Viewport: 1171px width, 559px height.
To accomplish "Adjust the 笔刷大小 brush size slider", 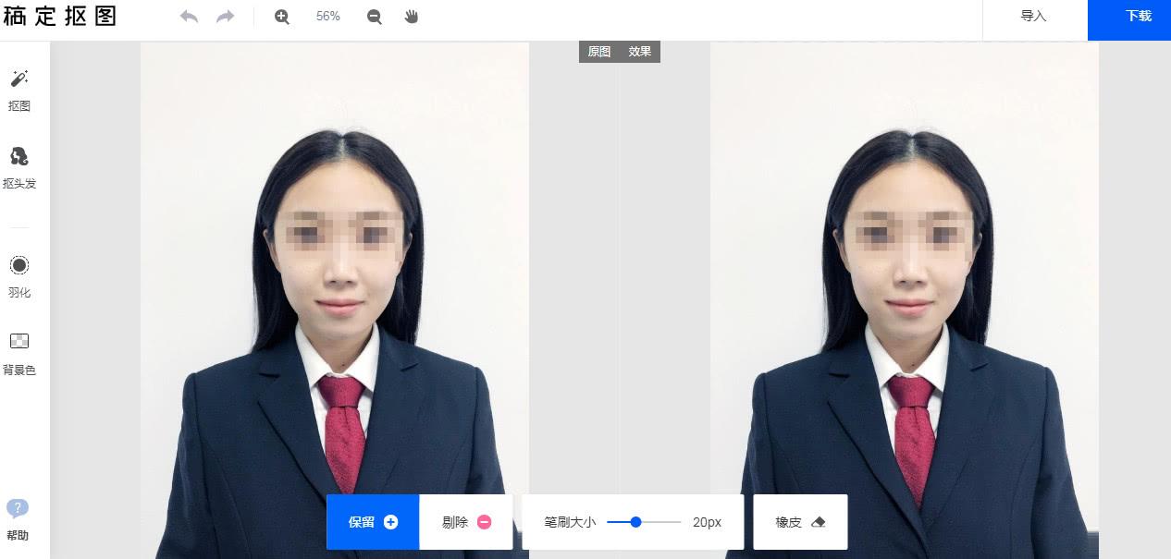I will point(635,521).
